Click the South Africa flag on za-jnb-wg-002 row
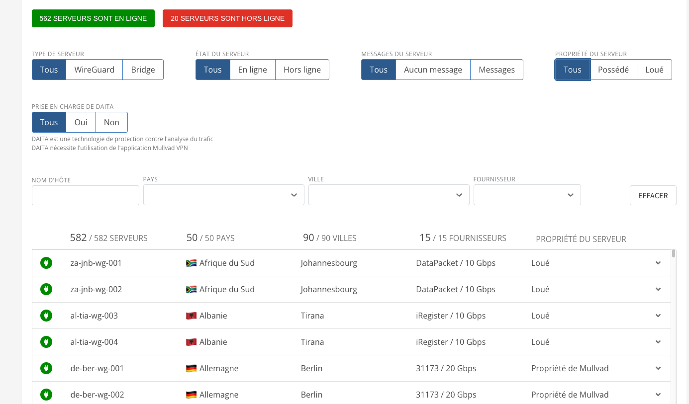Screen dimensions: 689x404 (x=191, y=289)
